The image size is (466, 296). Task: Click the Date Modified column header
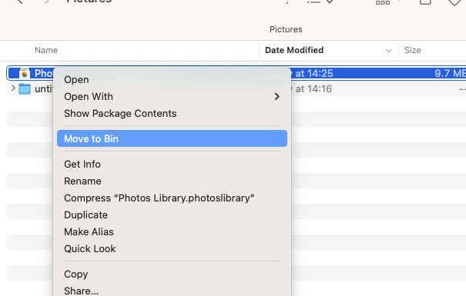click(x=294, y=50)
